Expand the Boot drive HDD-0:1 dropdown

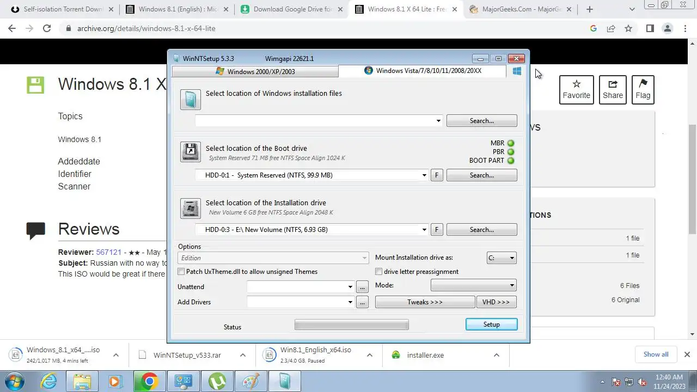pos(424,175)
